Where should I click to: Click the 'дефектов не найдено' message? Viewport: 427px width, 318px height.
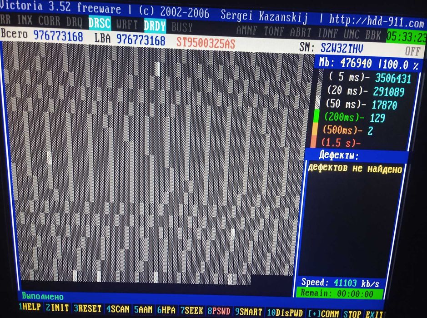pos(355,169)
